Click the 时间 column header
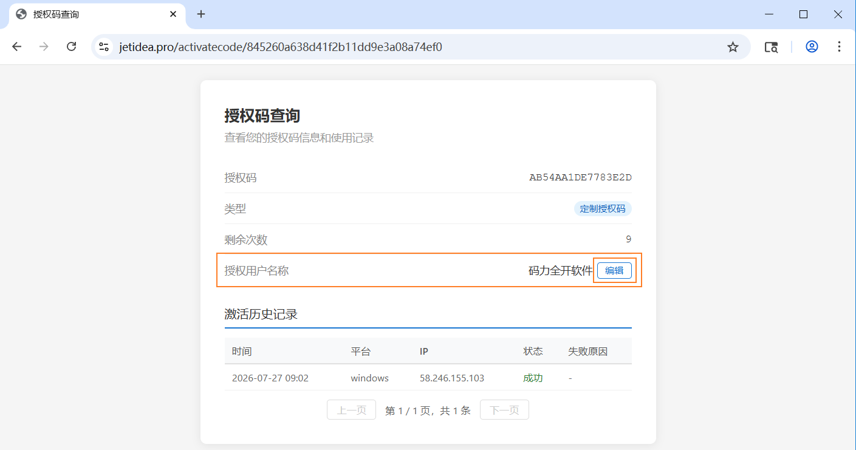The image size is (856, 450). (x=242, y=351)
